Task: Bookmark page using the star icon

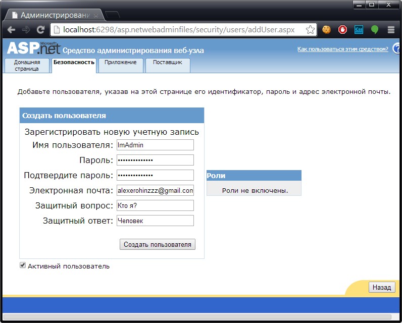Action: click(310, 30)
